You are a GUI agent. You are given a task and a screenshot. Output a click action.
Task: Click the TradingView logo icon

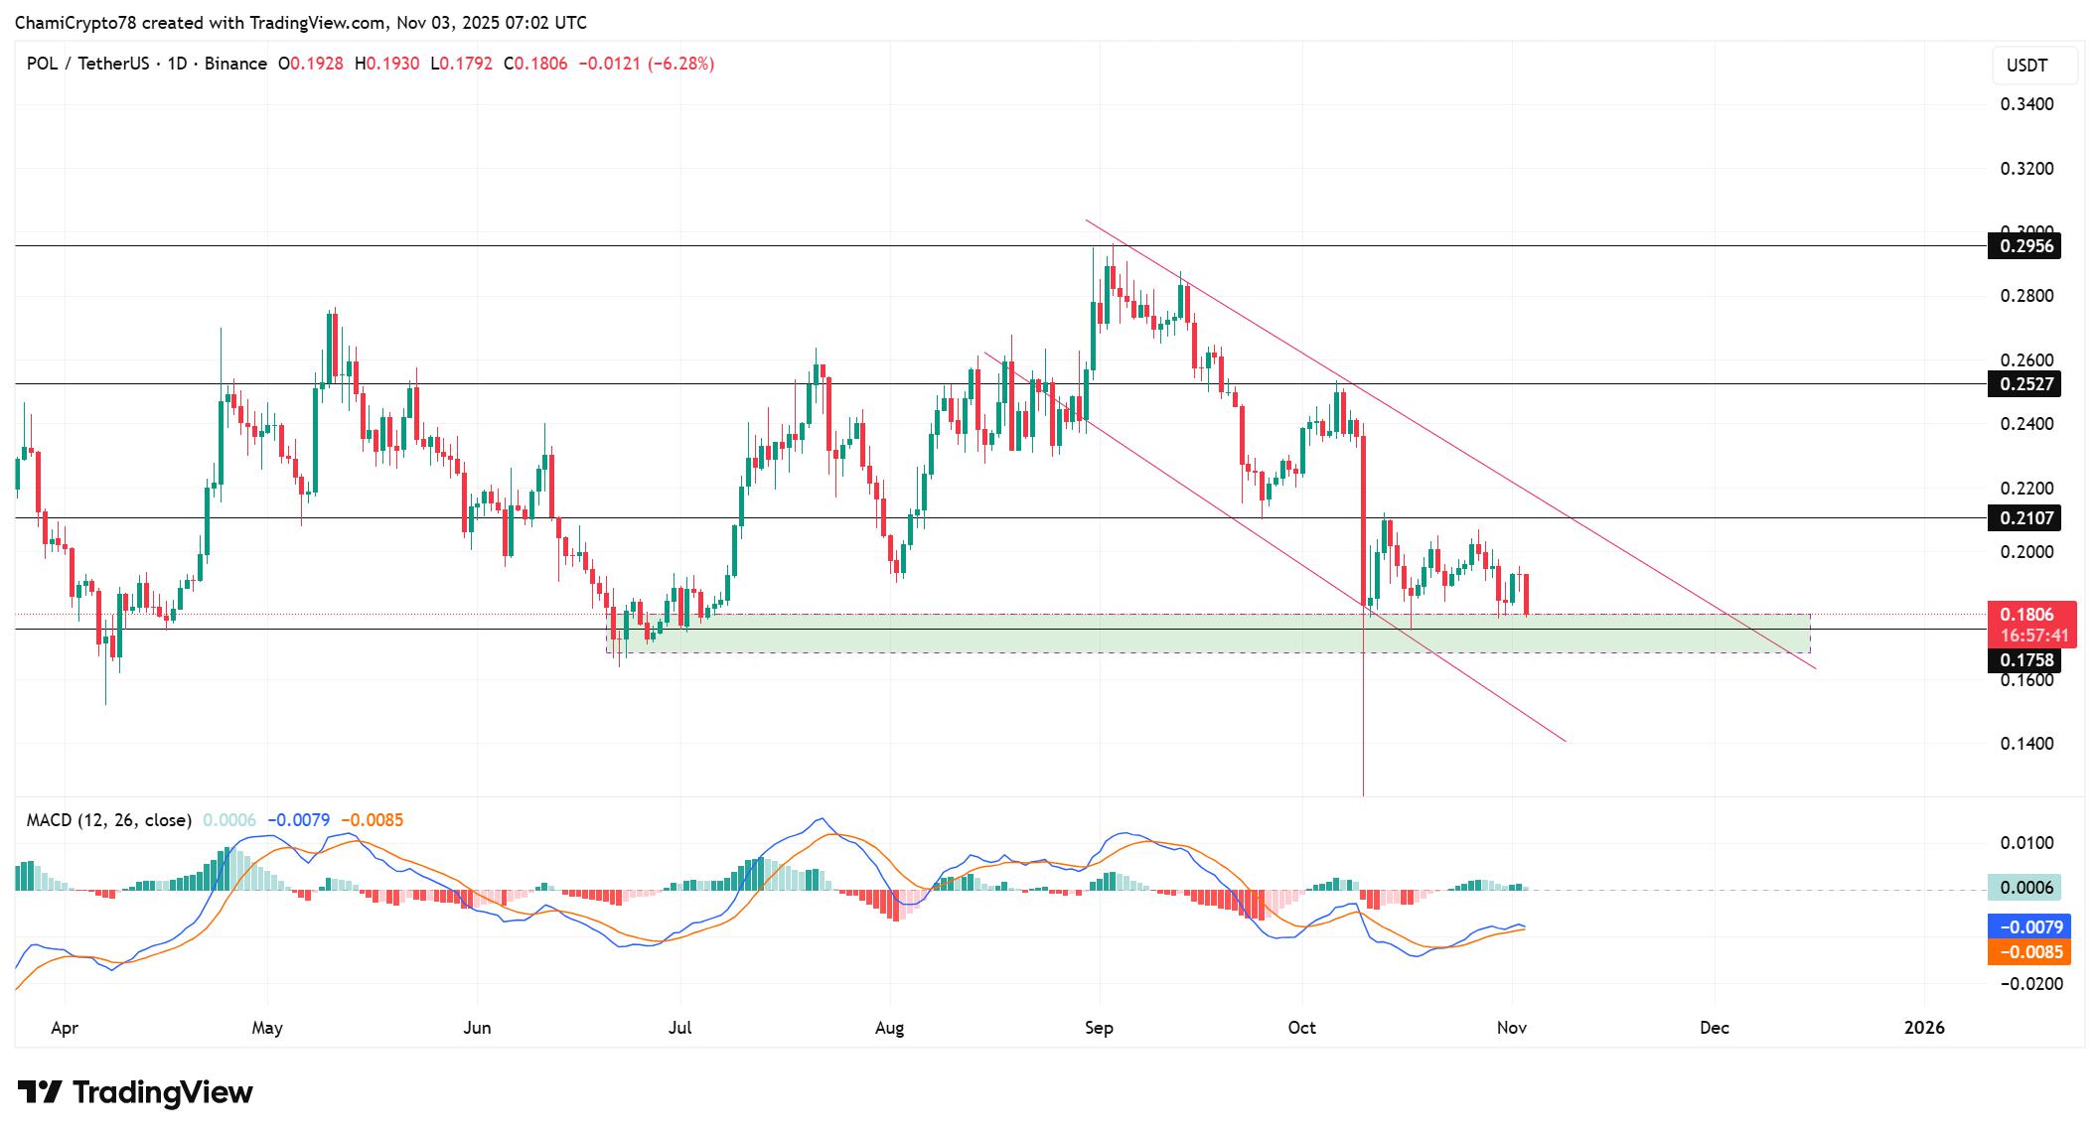pos(40,1092)
